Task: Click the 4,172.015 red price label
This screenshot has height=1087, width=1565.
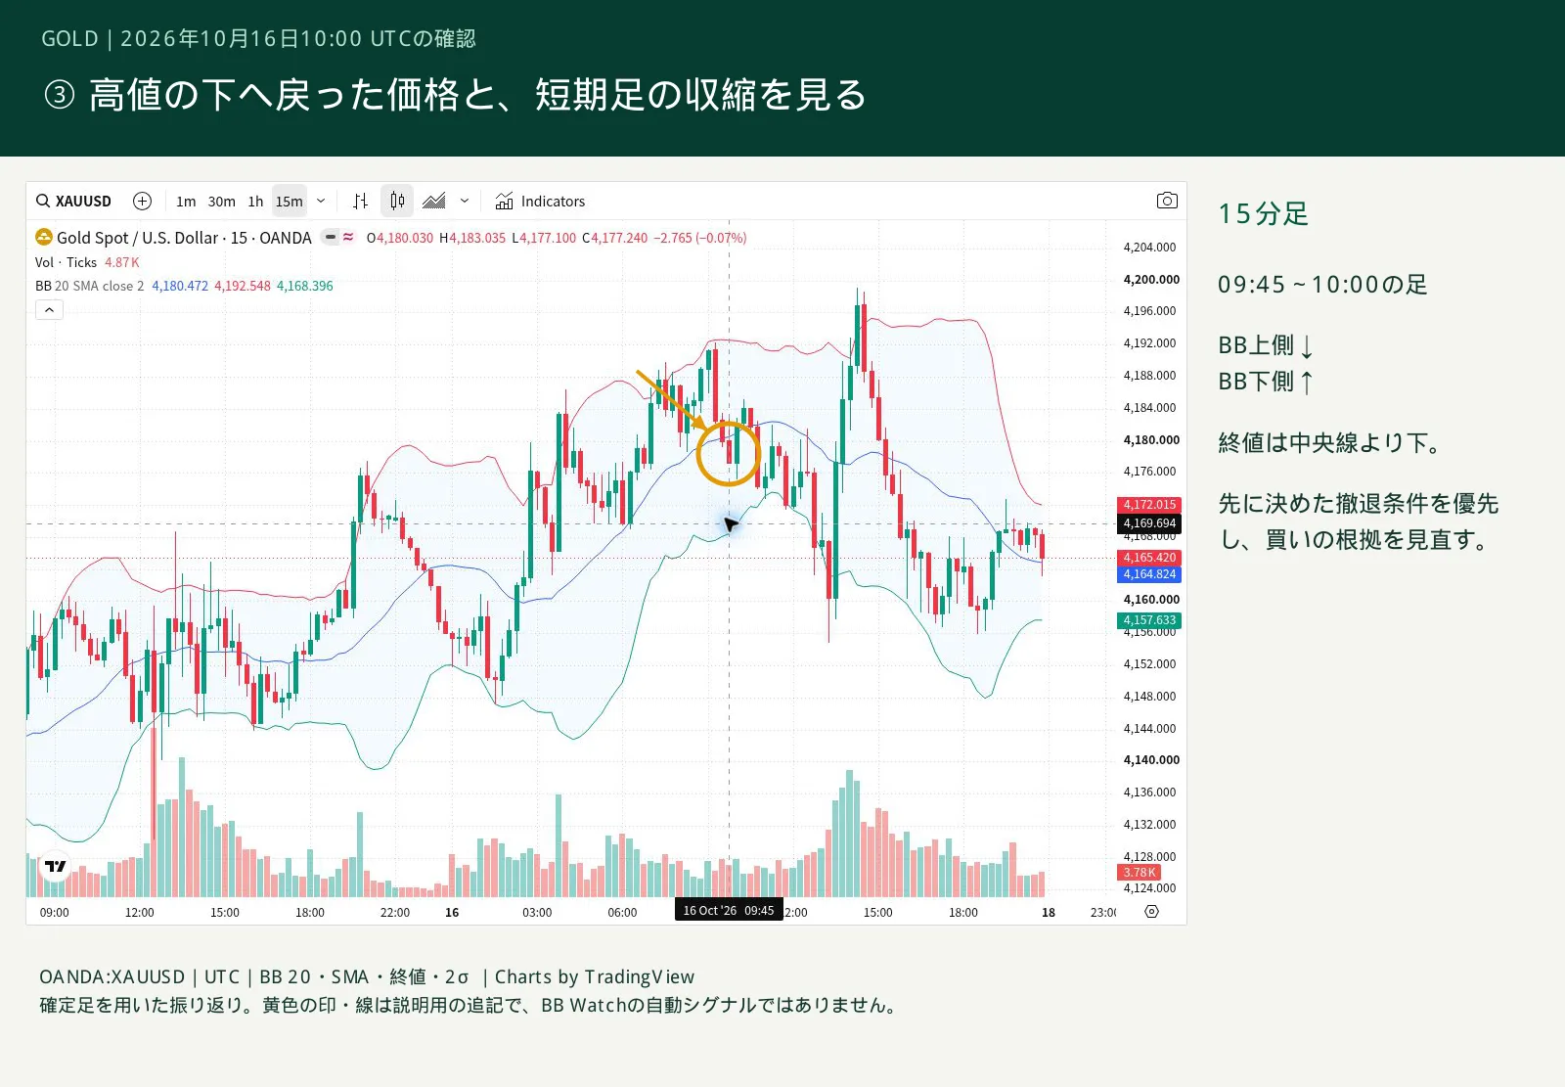Action: [1149, 505]
